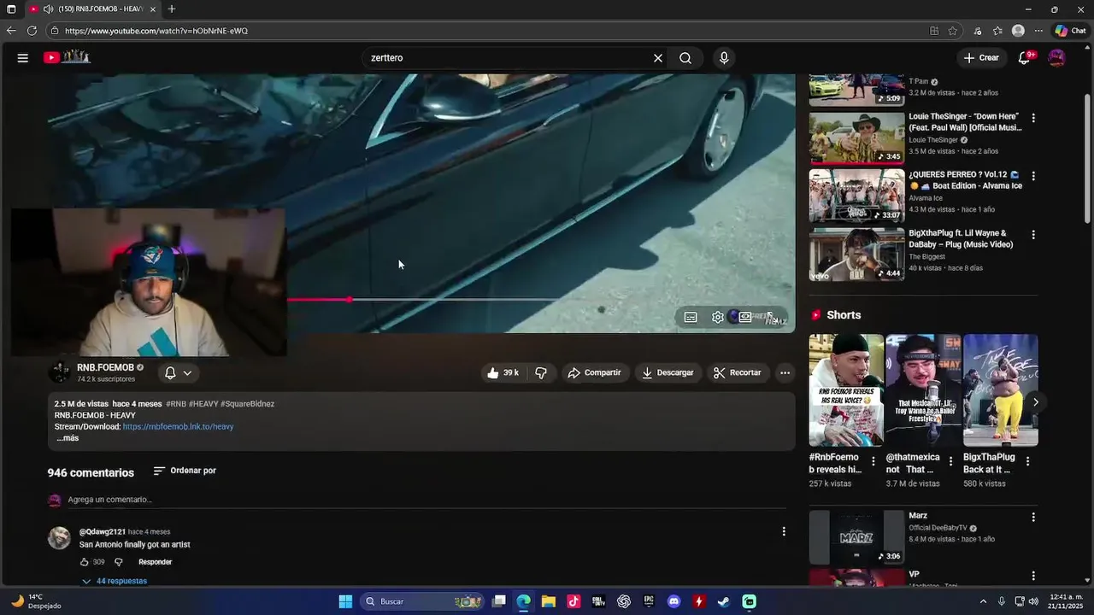Click the browser address bar URL
1094x615 pixels.
coord(156,31)
